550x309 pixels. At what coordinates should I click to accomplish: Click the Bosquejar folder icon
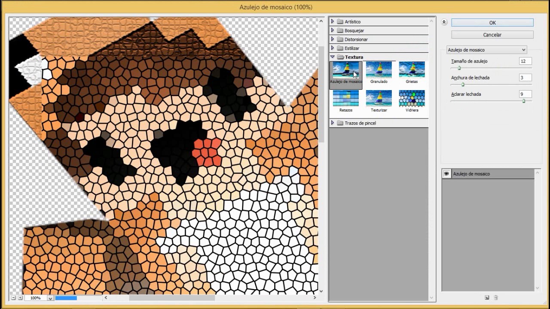340,30
